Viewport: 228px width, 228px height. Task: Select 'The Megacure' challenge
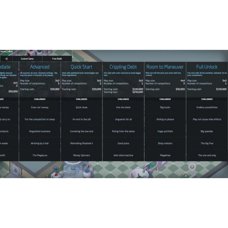40,155
